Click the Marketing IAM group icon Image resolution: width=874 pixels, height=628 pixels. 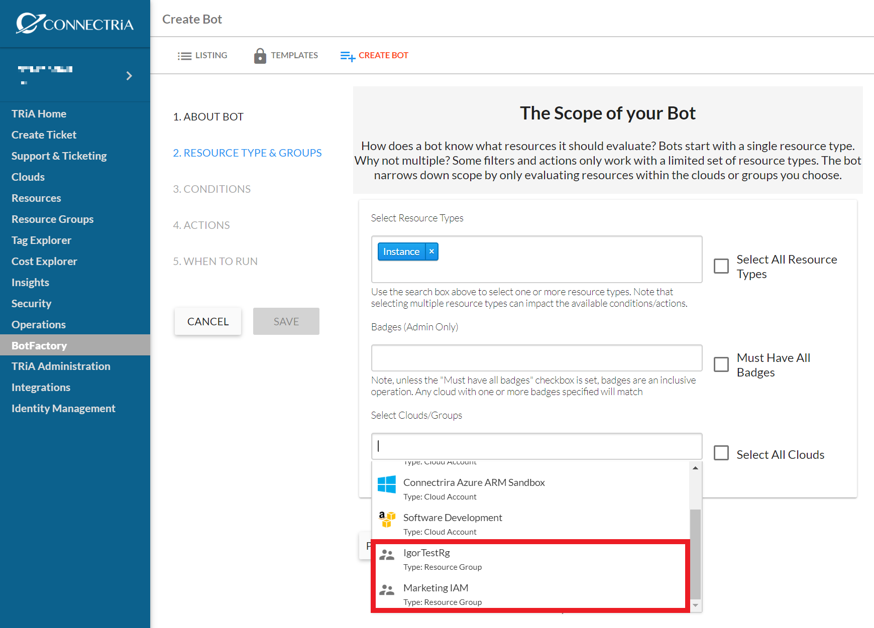point(387,590)
